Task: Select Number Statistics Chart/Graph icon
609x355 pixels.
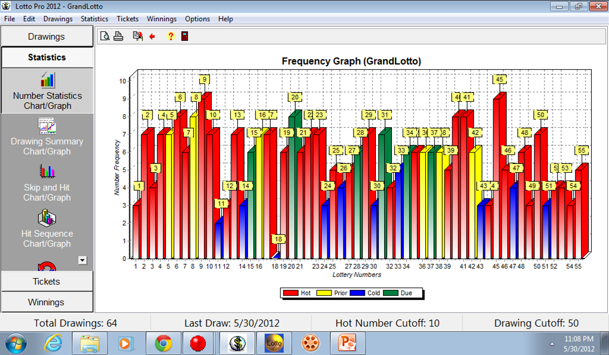Action: [x=47, y=80]
